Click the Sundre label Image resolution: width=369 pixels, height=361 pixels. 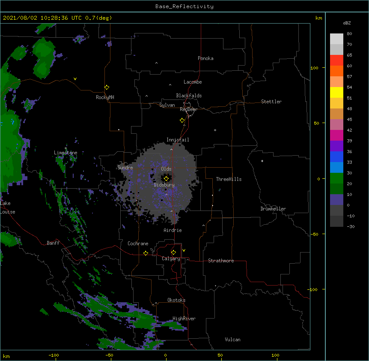click(125, 168)
